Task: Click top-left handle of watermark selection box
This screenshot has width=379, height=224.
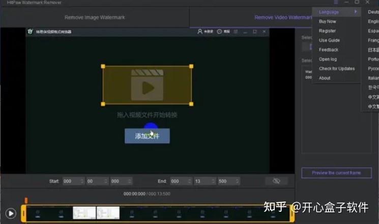Action: click(103, 66)
